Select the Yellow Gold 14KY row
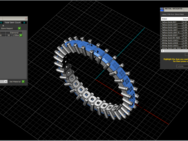The height and width of the screenshot is (141, 188). pos(174,27)
